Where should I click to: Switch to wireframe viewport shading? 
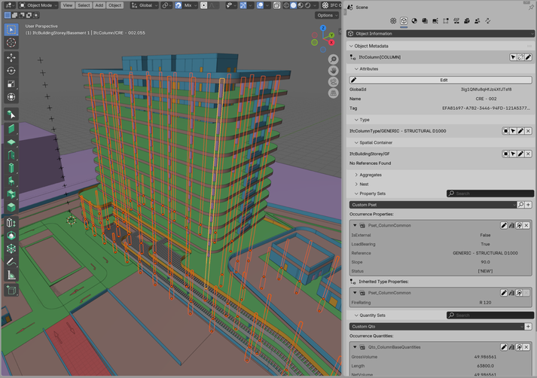[286, 5]
